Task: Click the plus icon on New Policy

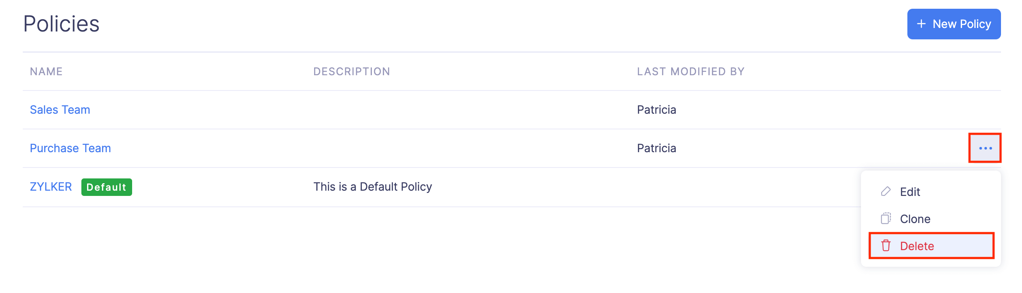Action: coord(921,24)
